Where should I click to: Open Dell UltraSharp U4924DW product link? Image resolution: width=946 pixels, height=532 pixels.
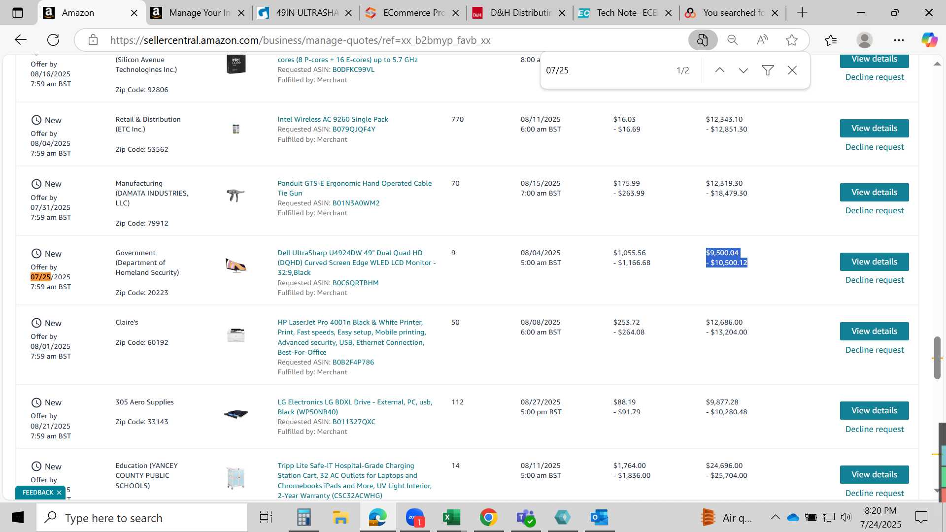coord(356,263)
